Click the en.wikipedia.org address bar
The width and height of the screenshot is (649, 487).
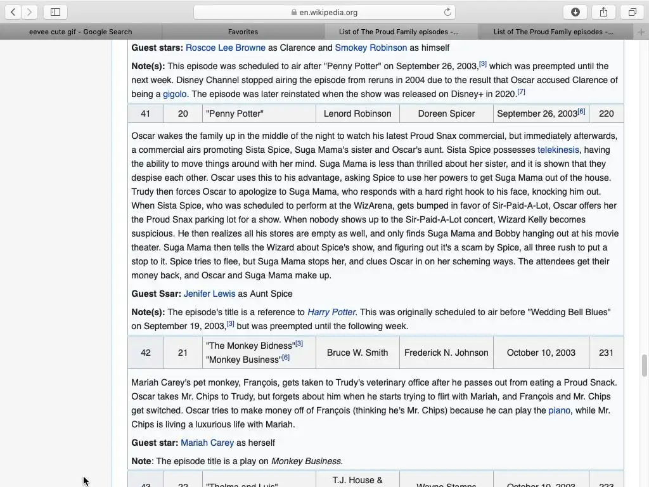[324, 12]
